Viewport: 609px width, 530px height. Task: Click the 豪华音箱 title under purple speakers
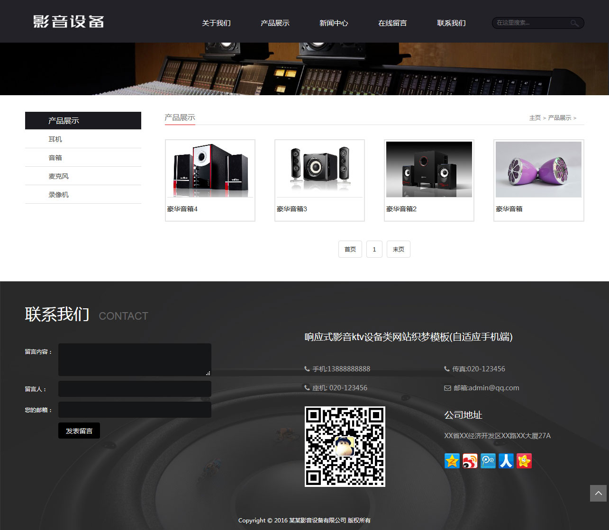pyautogui.click(x=509, y=209)
